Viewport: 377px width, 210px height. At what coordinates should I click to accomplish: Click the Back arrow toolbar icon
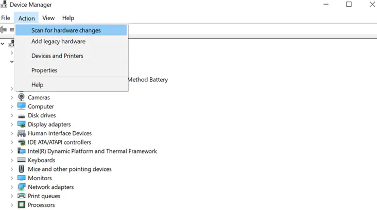pos(4,29)
